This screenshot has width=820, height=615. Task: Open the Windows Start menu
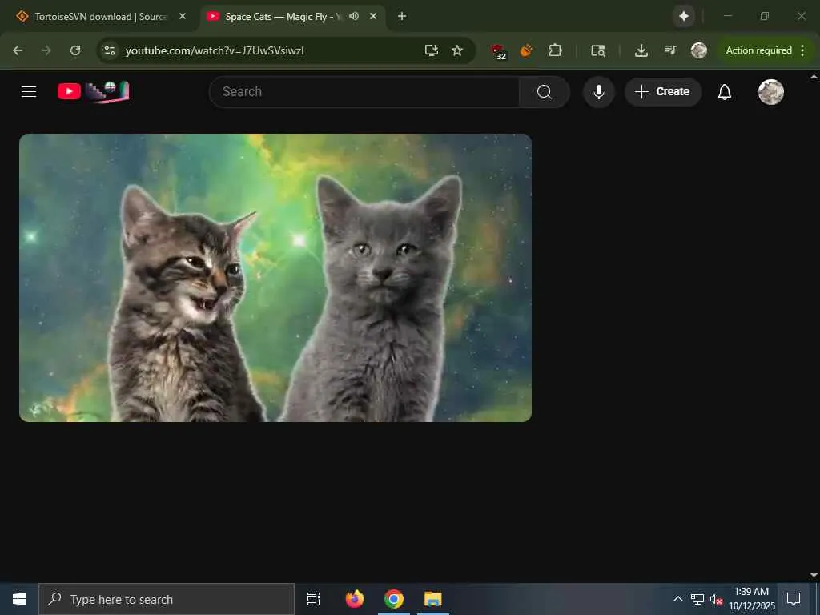19,599
